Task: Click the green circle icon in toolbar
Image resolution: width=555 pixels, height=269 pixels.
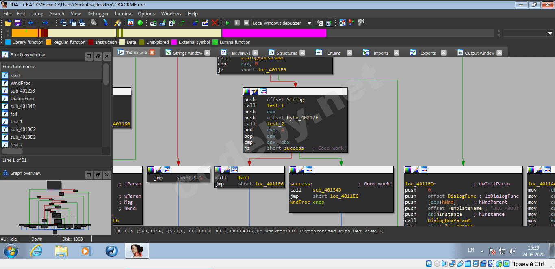Action: 140,23
